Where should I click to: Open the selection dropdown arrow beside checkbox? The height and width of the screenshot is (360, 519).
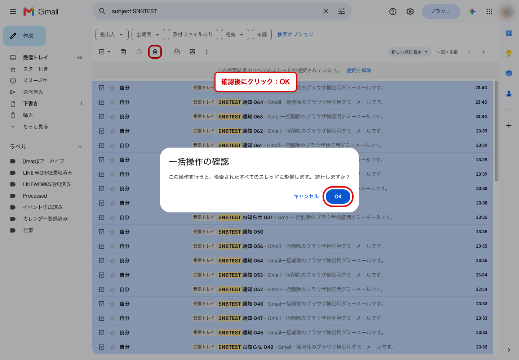109,52
